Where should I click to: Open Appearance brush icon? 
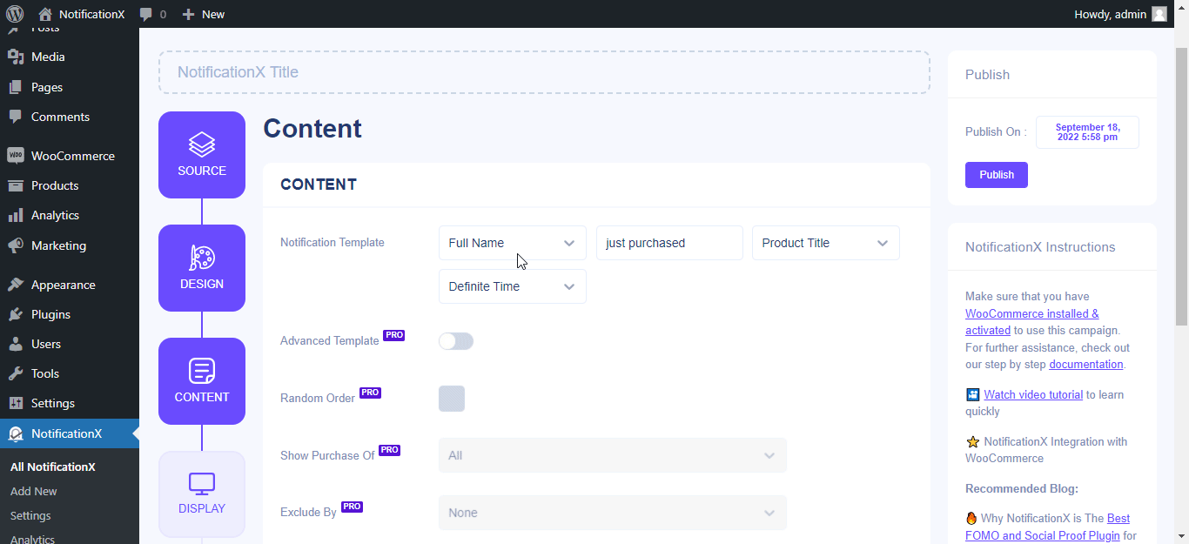coord(16,285)
